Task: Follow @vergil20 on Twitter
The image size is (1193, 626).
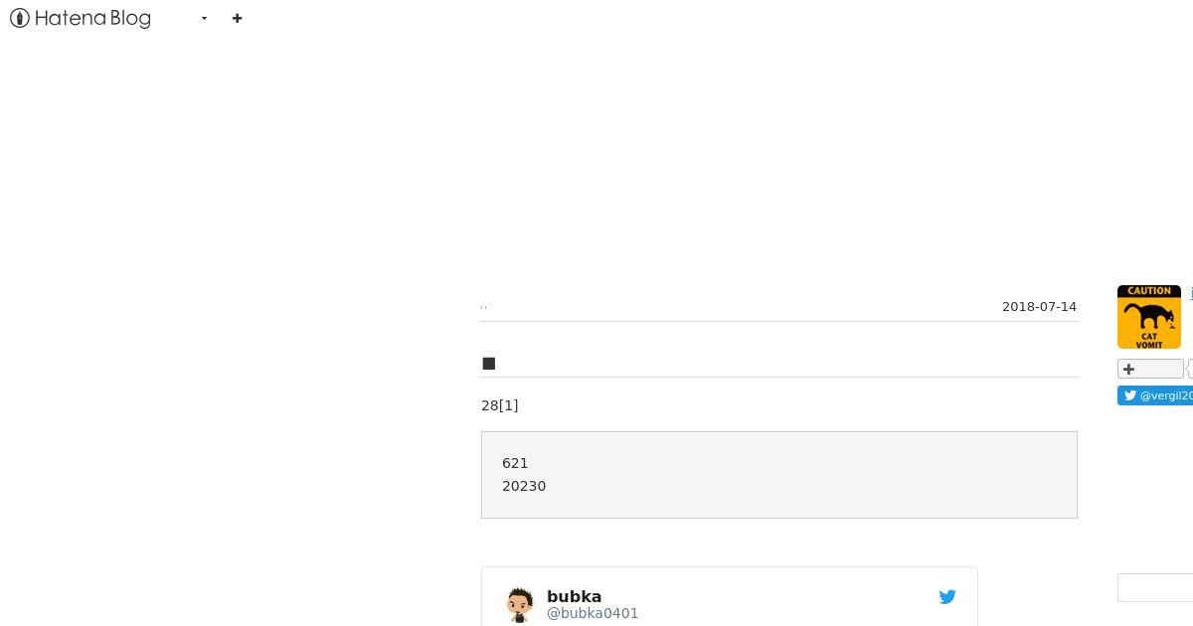Action: pyautogui.click(x=1155, y=395)
